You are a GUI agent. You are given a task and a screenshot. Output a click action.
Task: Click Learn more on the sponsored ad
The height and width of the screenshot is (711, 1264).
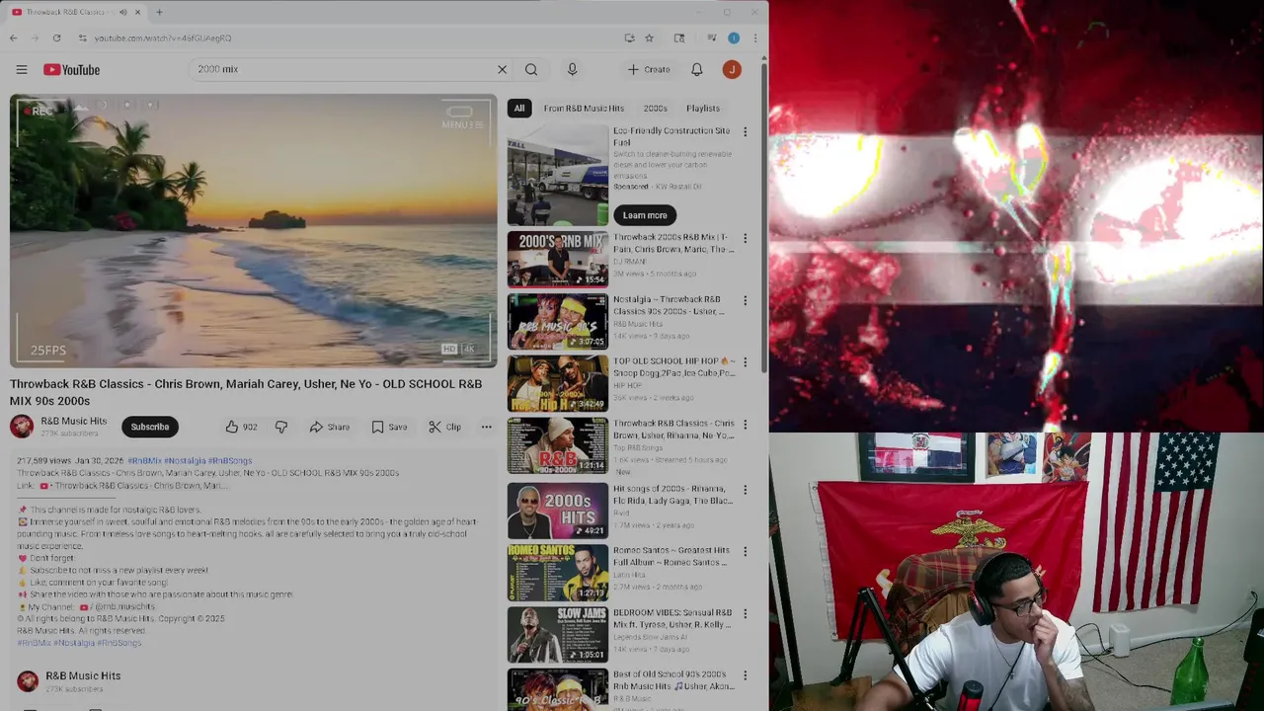[645, 215]
